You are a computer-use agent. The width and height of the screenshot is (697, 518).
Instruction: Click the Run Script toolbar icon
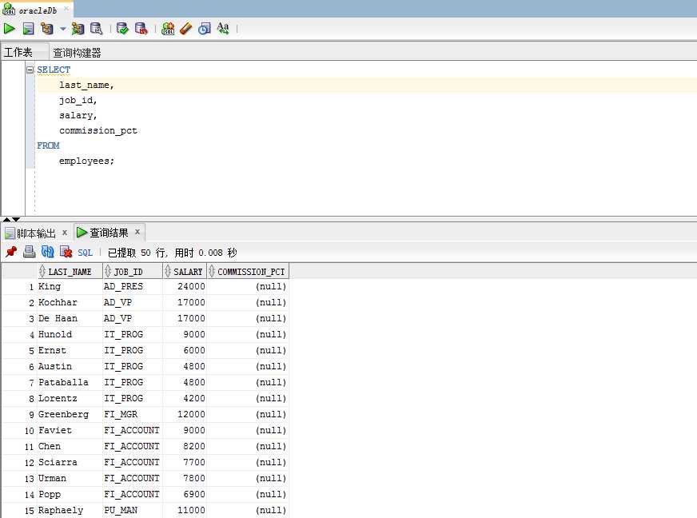point(28,29)
